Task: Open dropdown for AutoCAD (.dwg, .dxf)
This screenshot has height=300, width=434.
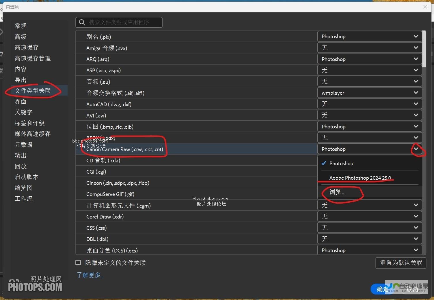Action: tap(370, 104)
